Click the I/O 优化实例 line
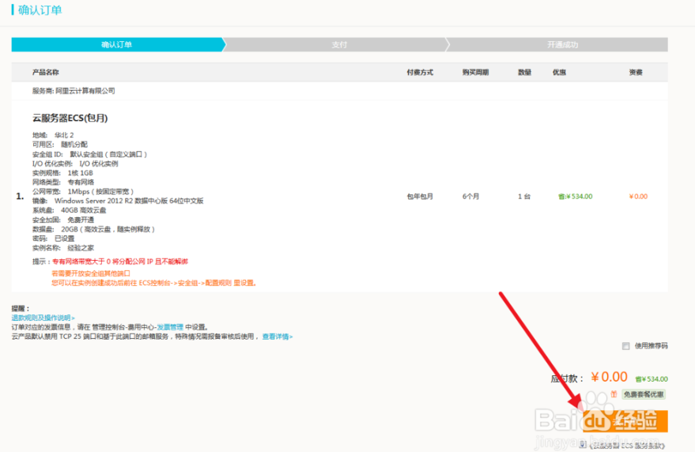 pos(75,164)
